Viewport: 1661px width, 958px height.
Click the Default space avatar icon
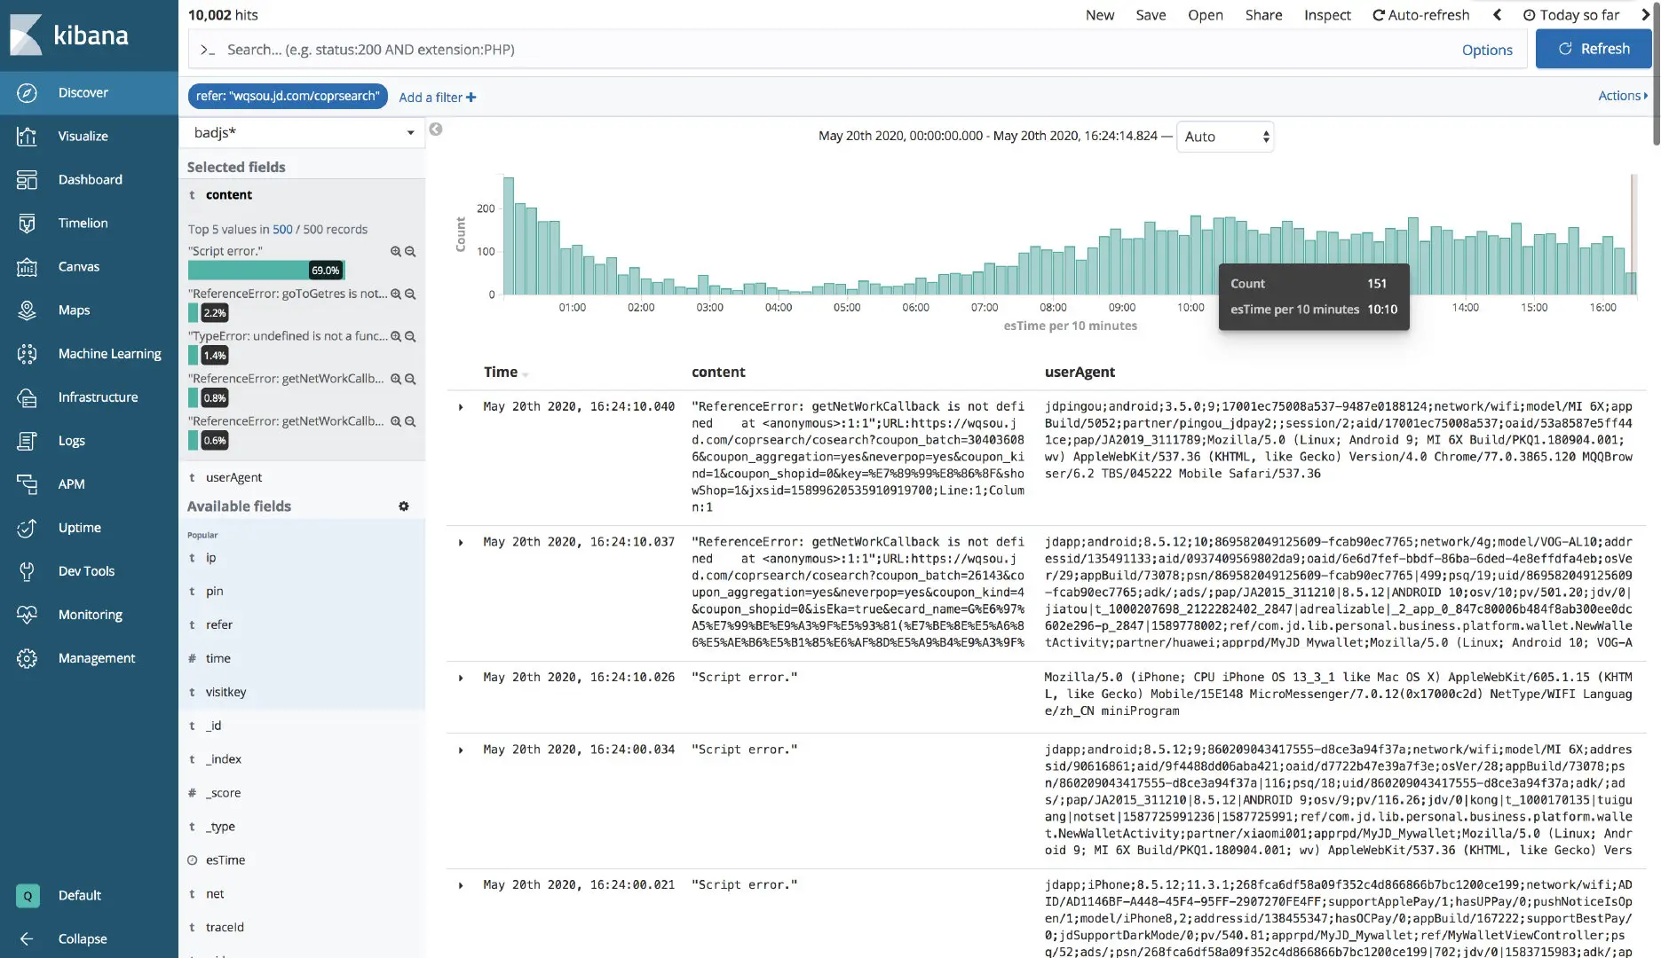coord(28,896)
